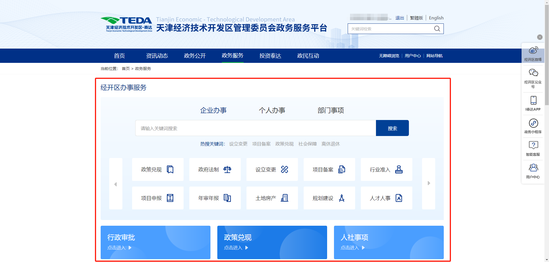This screenshot has width=549, height=262.
Task: Click the stamp icon on the 行业准入 tile
Action: coord(399,169)
